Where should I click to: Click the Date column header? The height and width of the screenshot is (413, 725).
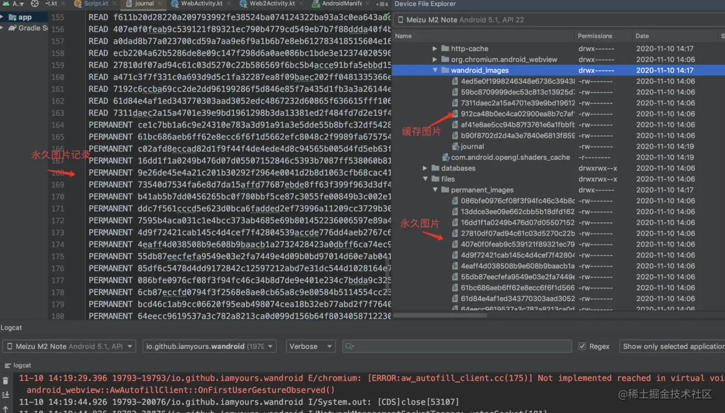point(642,36)
